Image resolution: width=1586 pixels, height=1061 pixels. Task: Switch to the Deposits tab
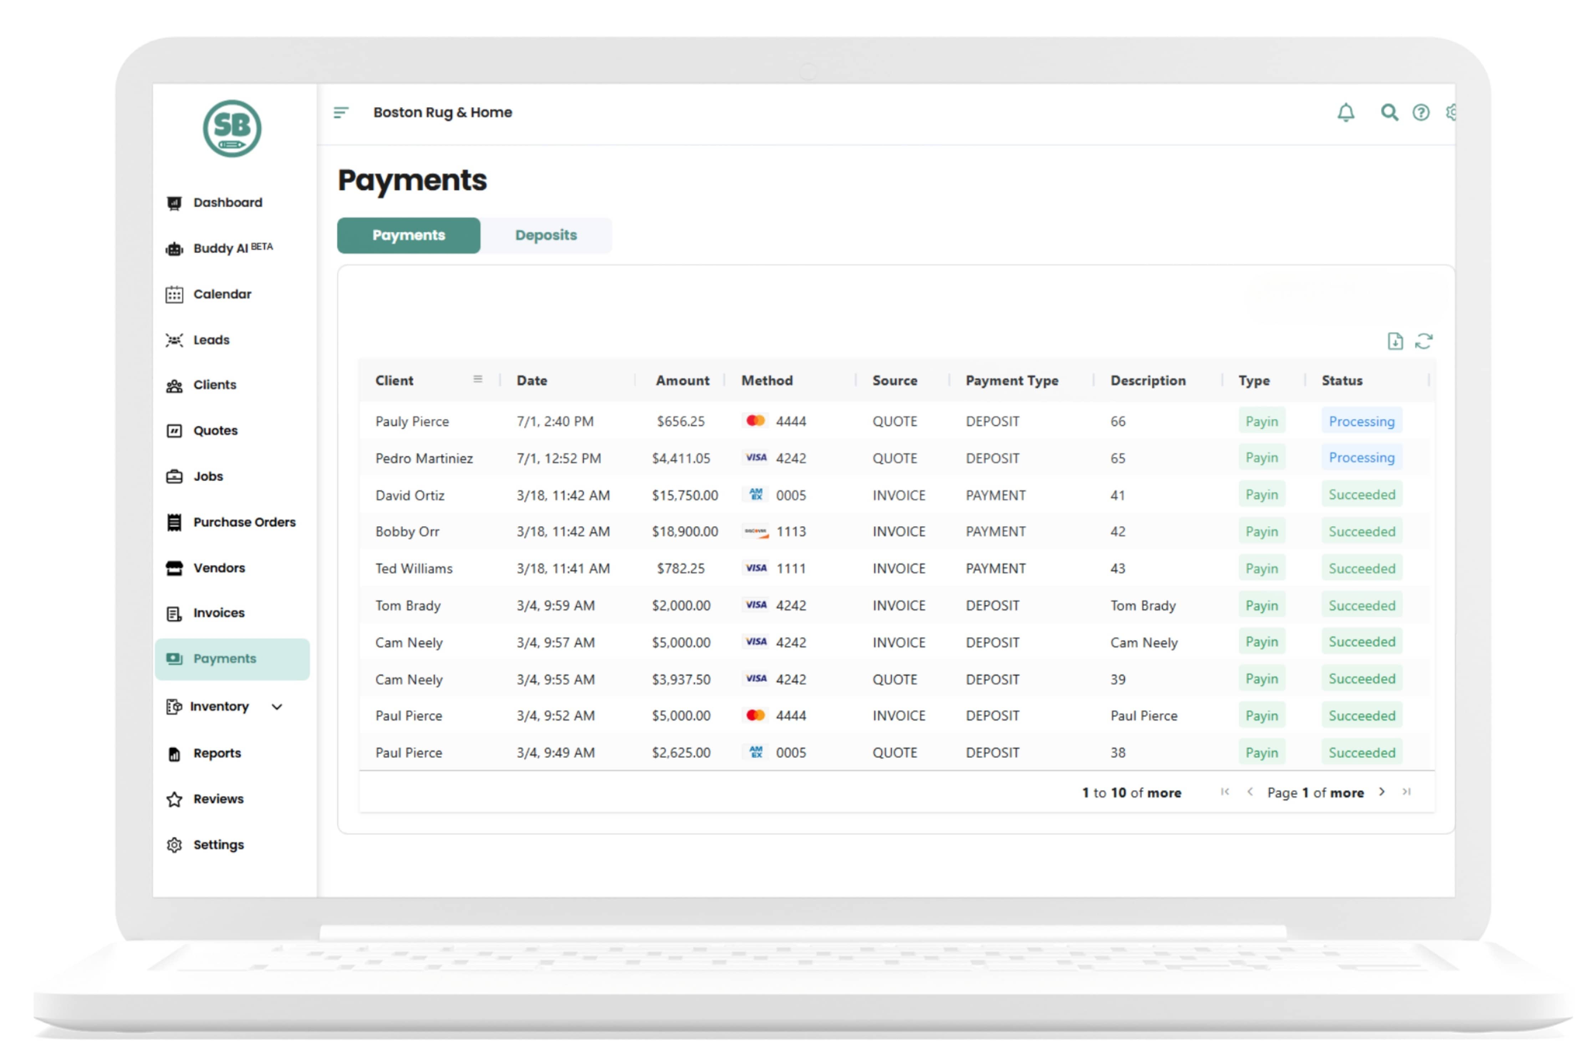pos(546,235)
